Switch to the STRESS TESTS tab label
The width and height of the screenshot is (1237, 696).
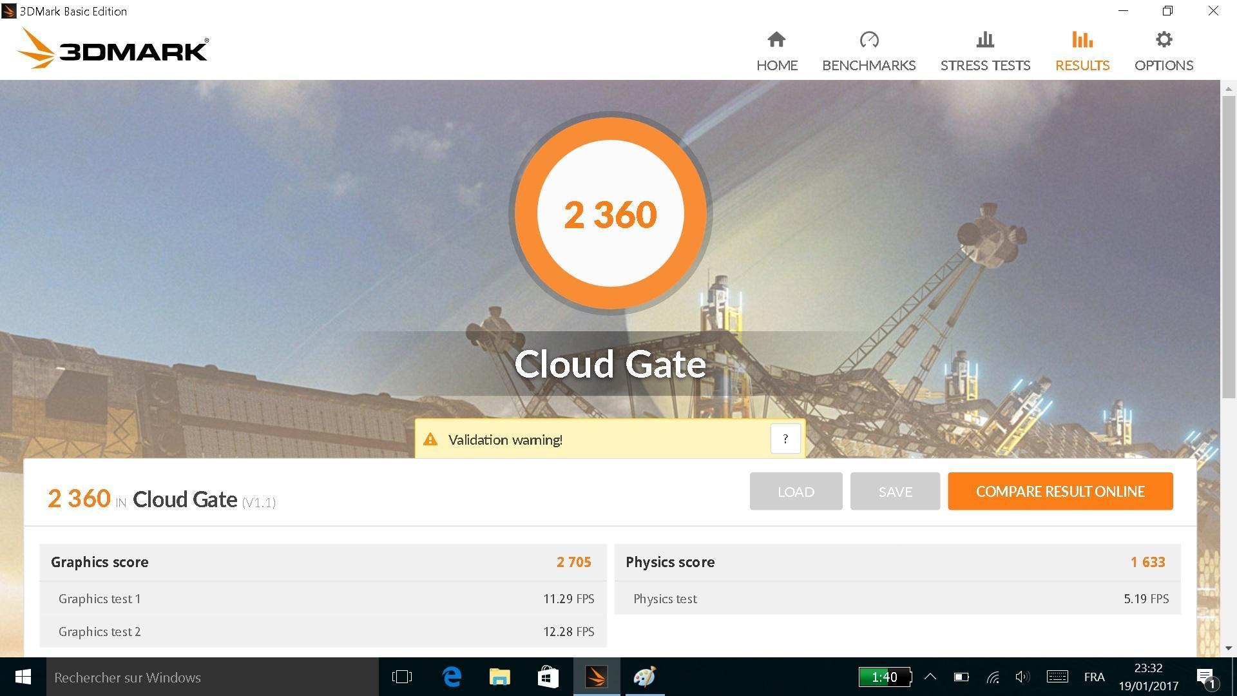pyautogui.click(x=984, y=65)
